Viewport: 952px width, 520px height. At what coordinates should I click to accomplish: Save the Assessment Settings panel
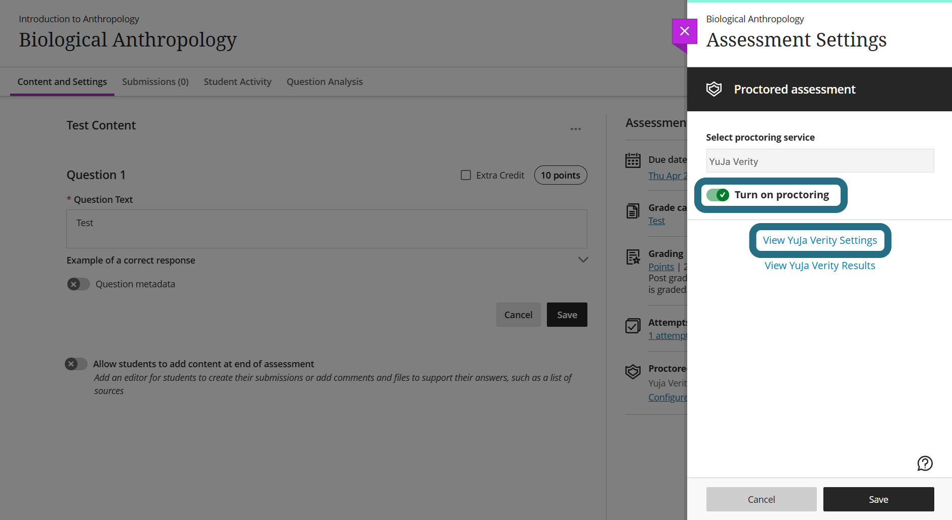pos(879,499)
